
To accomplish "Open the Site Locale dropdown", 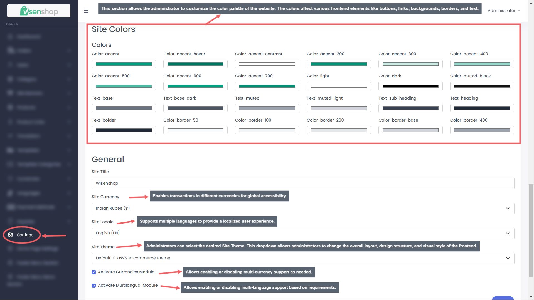I will (303, 233).
